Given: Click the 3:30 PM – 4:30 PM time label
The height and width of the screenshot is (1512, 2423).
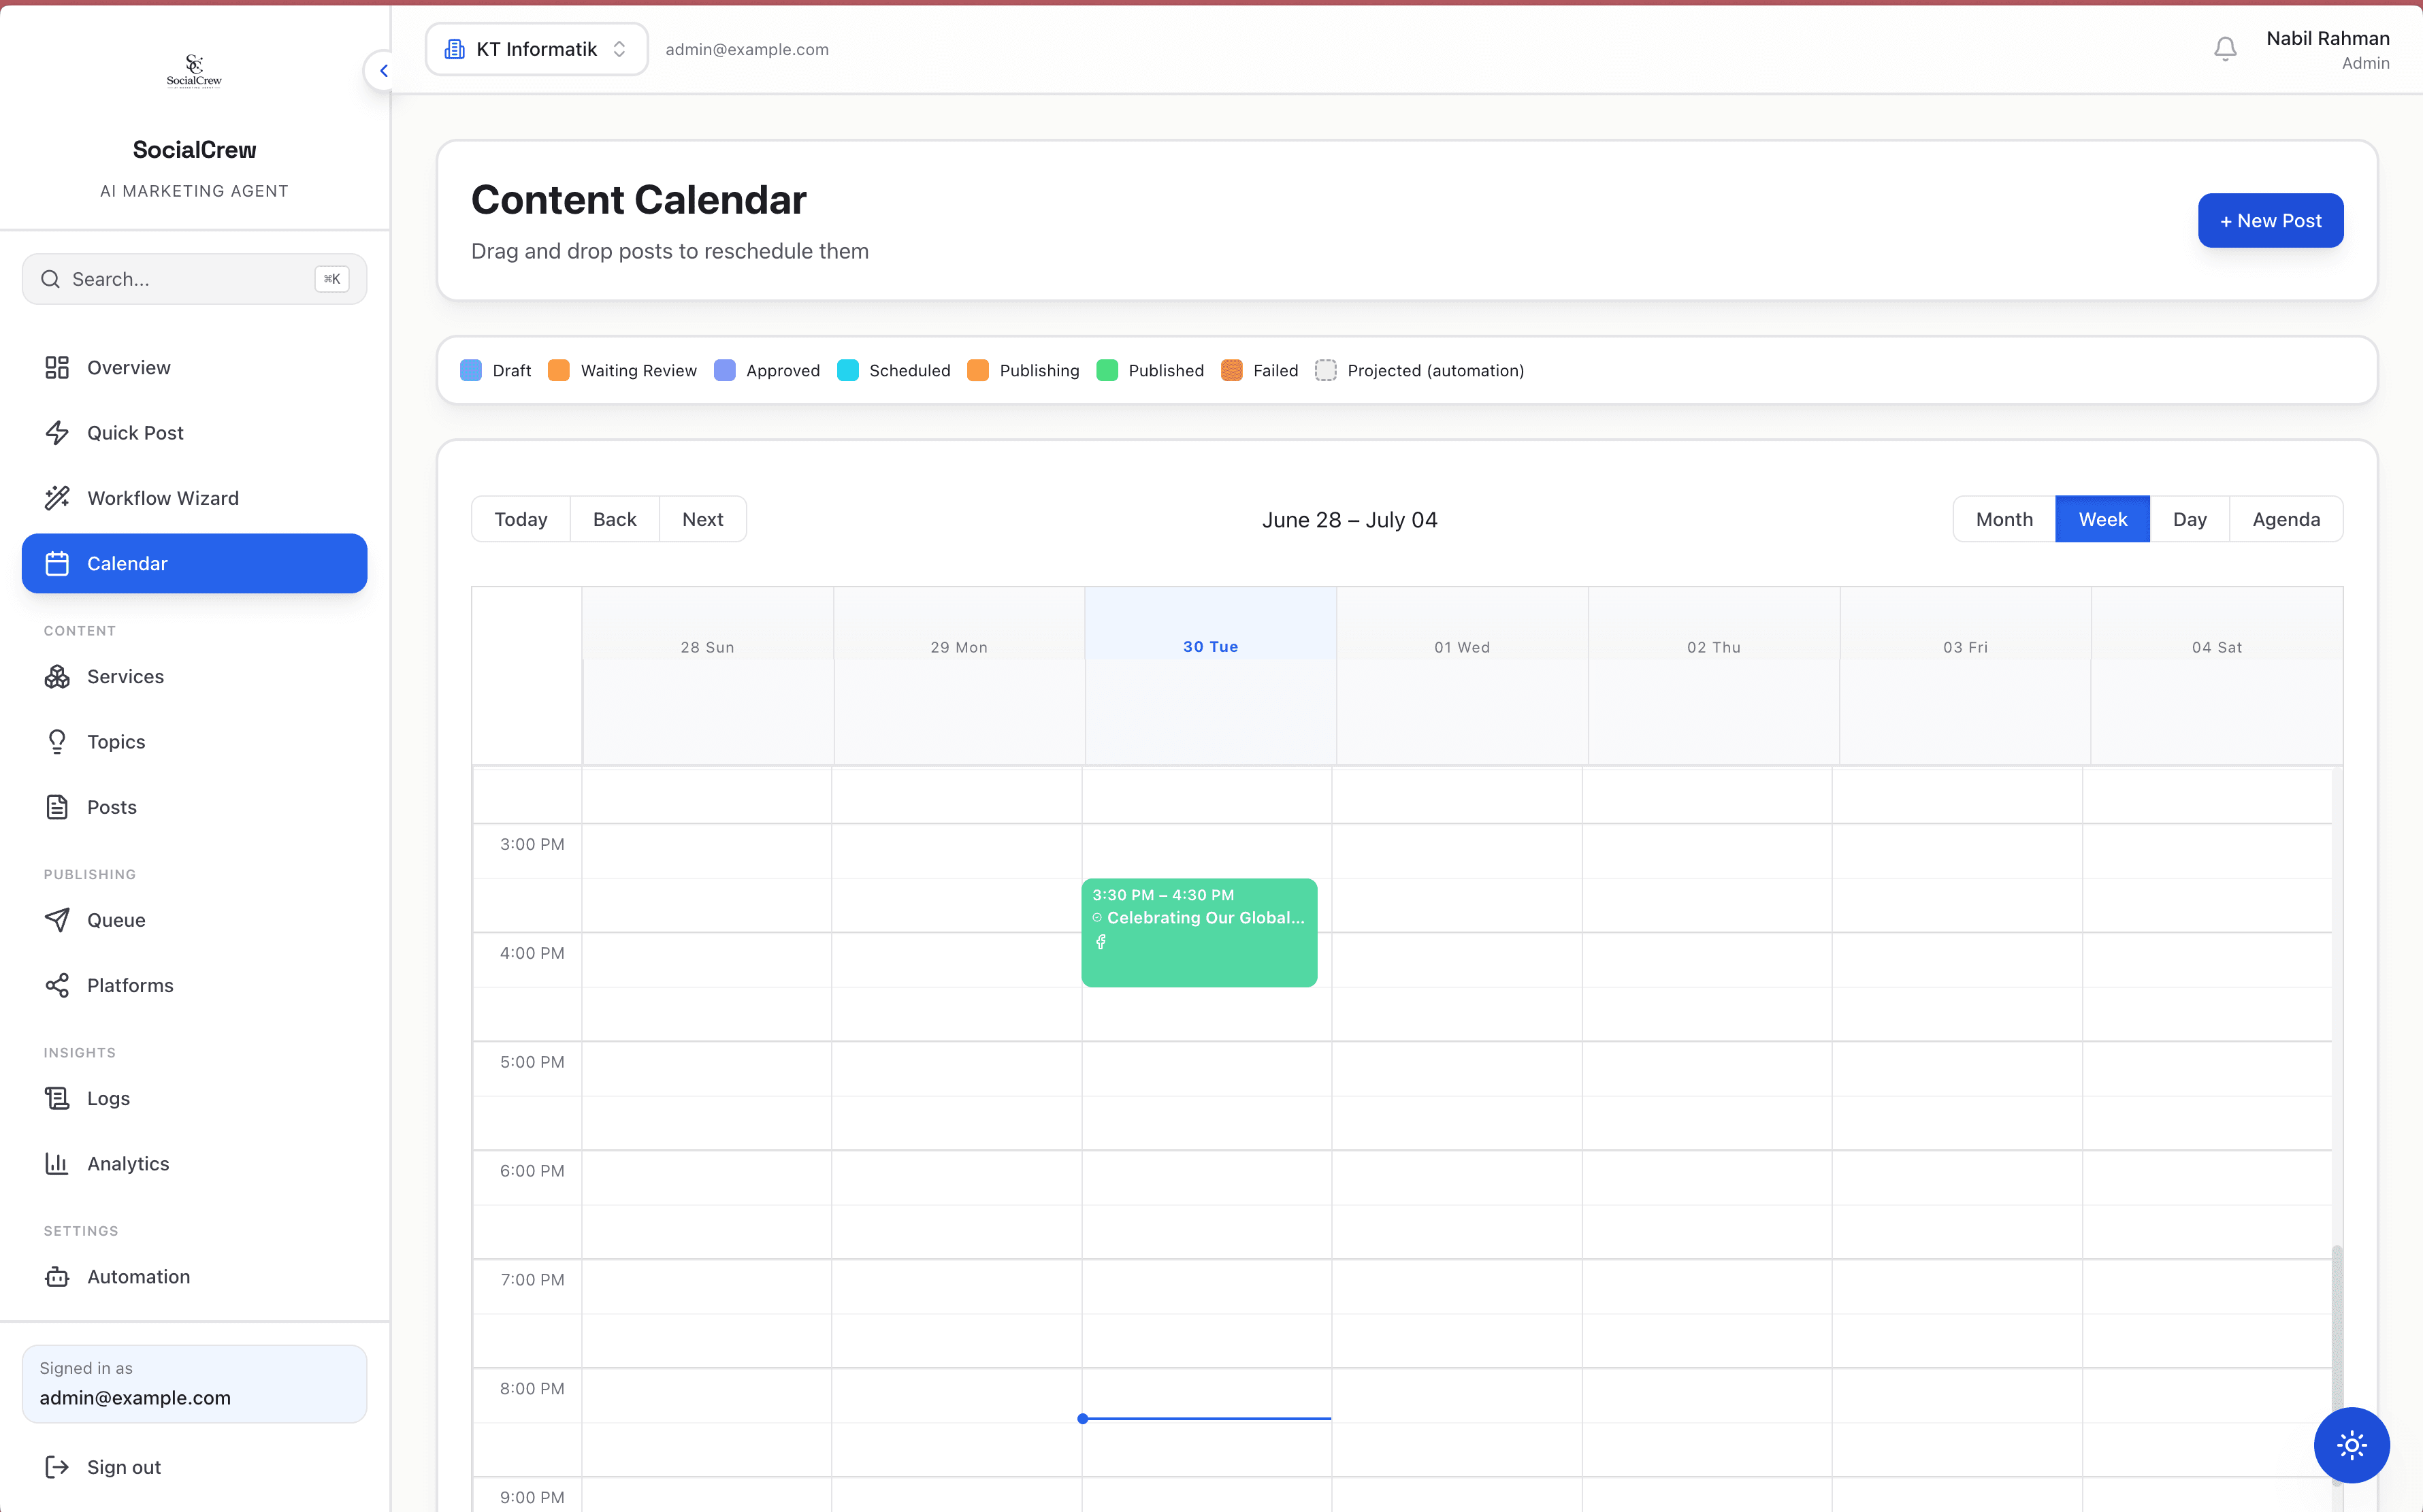Looking at the screenshot, I should pos(1162,895).
